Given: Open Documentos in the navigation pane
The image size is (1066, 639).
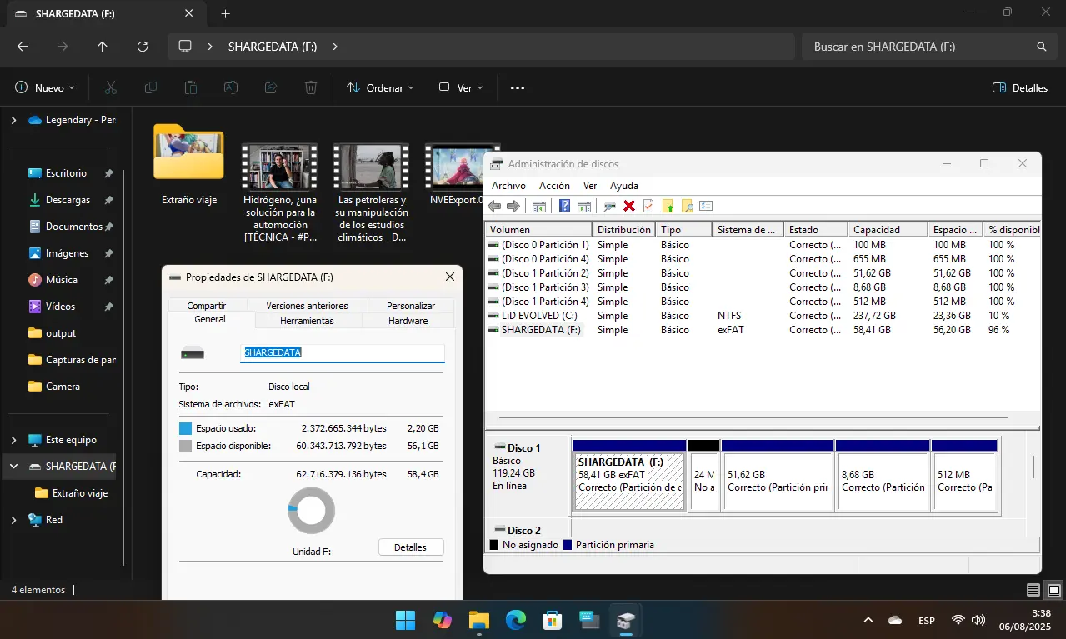Looking at the screenshot, I should click(73, 227).
